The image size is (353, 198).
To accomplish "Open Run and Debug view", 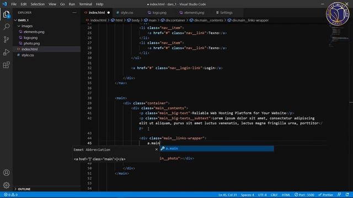I will pyautogui.click(x=6, y=52).
